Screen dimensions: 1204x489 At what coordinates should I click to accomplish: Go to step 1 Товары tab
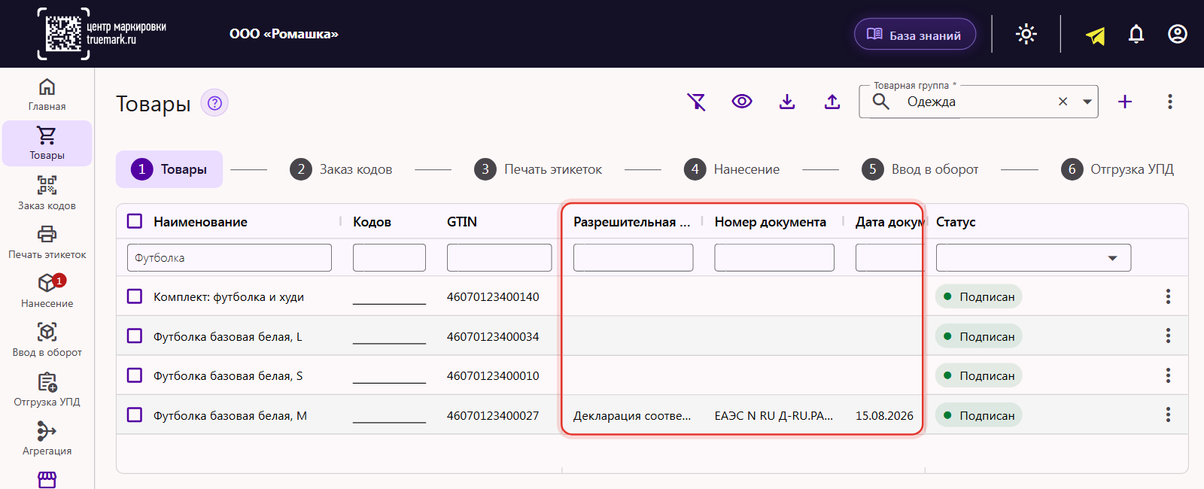click(169, 169)
